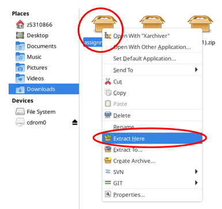222x209 pixels.
Task: Click the Delete shredder icon
Action: pos(108,115)
